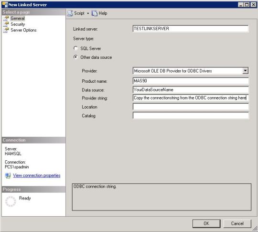
Task: Click the Cancel button
Action: (x=237, y=223)
